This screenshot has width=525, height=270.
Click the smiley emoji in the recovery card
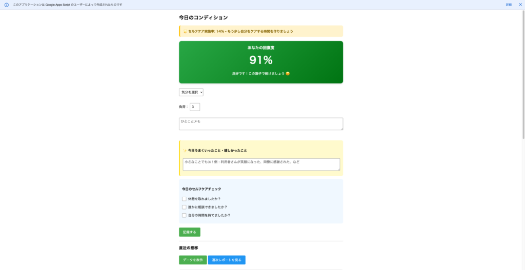(x=288, y=74)
